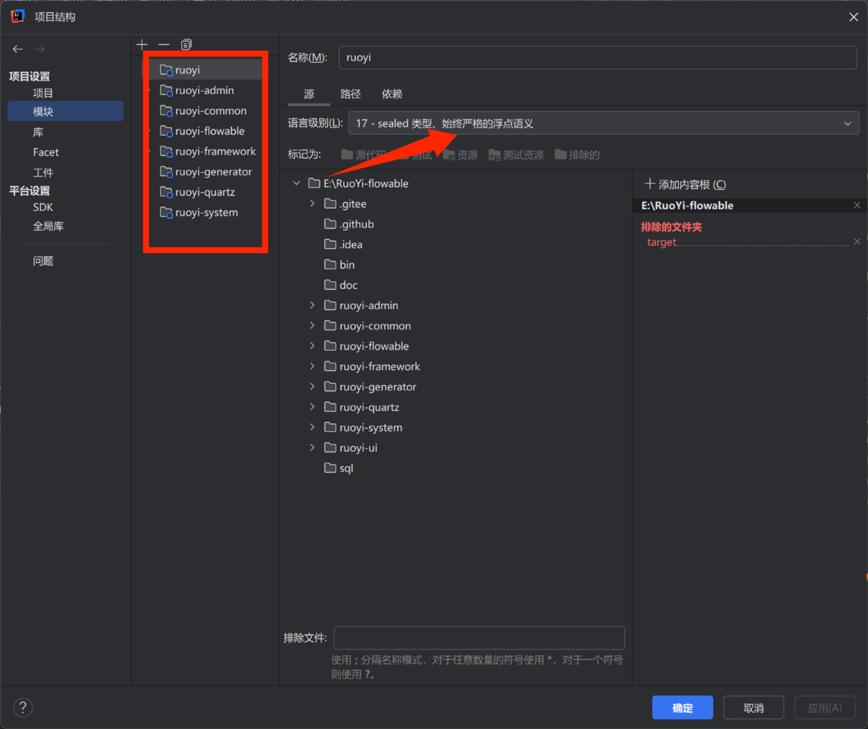The width and height of the screenshot is (868, 729).
Task: Open 全局库 (Global Libraries) in the sidebar
Action: [48, 226]
